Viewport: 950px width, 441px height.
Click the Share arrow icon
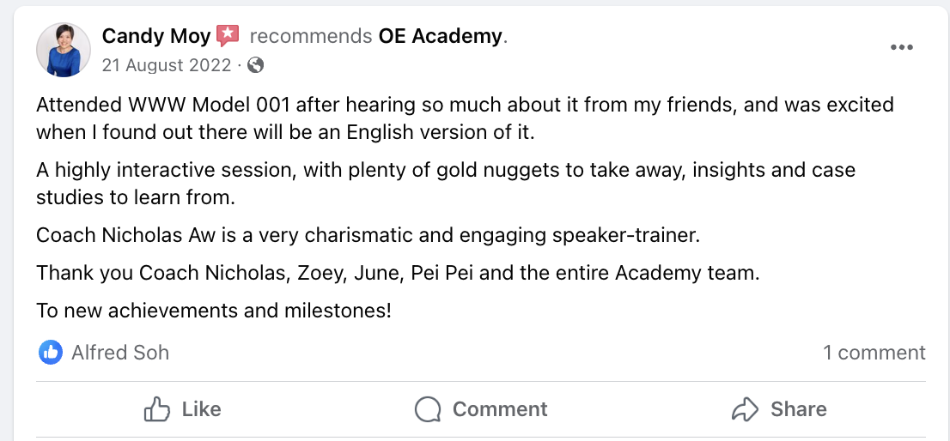point(745,409)
